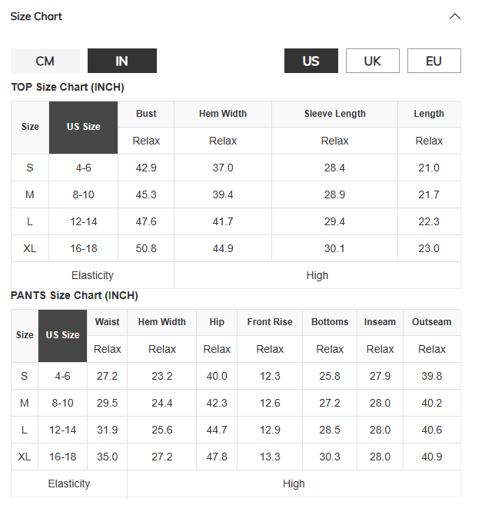Click the Waist column header
Image resolution: width=495 pixels, height=515 pixels.
(108, 322)
